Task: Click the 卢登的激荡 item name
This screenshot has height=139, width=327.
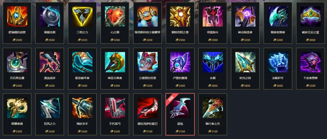Action: (180, 78)
